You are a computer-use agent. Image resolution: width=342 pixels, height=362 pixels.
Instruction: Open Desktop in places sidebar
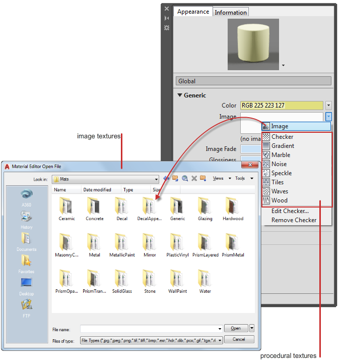point(27,286)
